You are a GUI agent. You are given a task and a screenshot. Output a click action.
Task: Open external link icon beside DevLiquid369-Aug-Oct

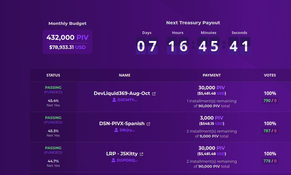click(x=154, y=94)
